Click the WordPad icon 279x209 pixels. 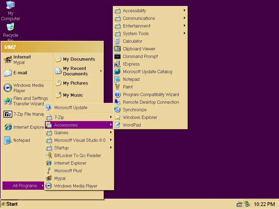click(117, 125)
